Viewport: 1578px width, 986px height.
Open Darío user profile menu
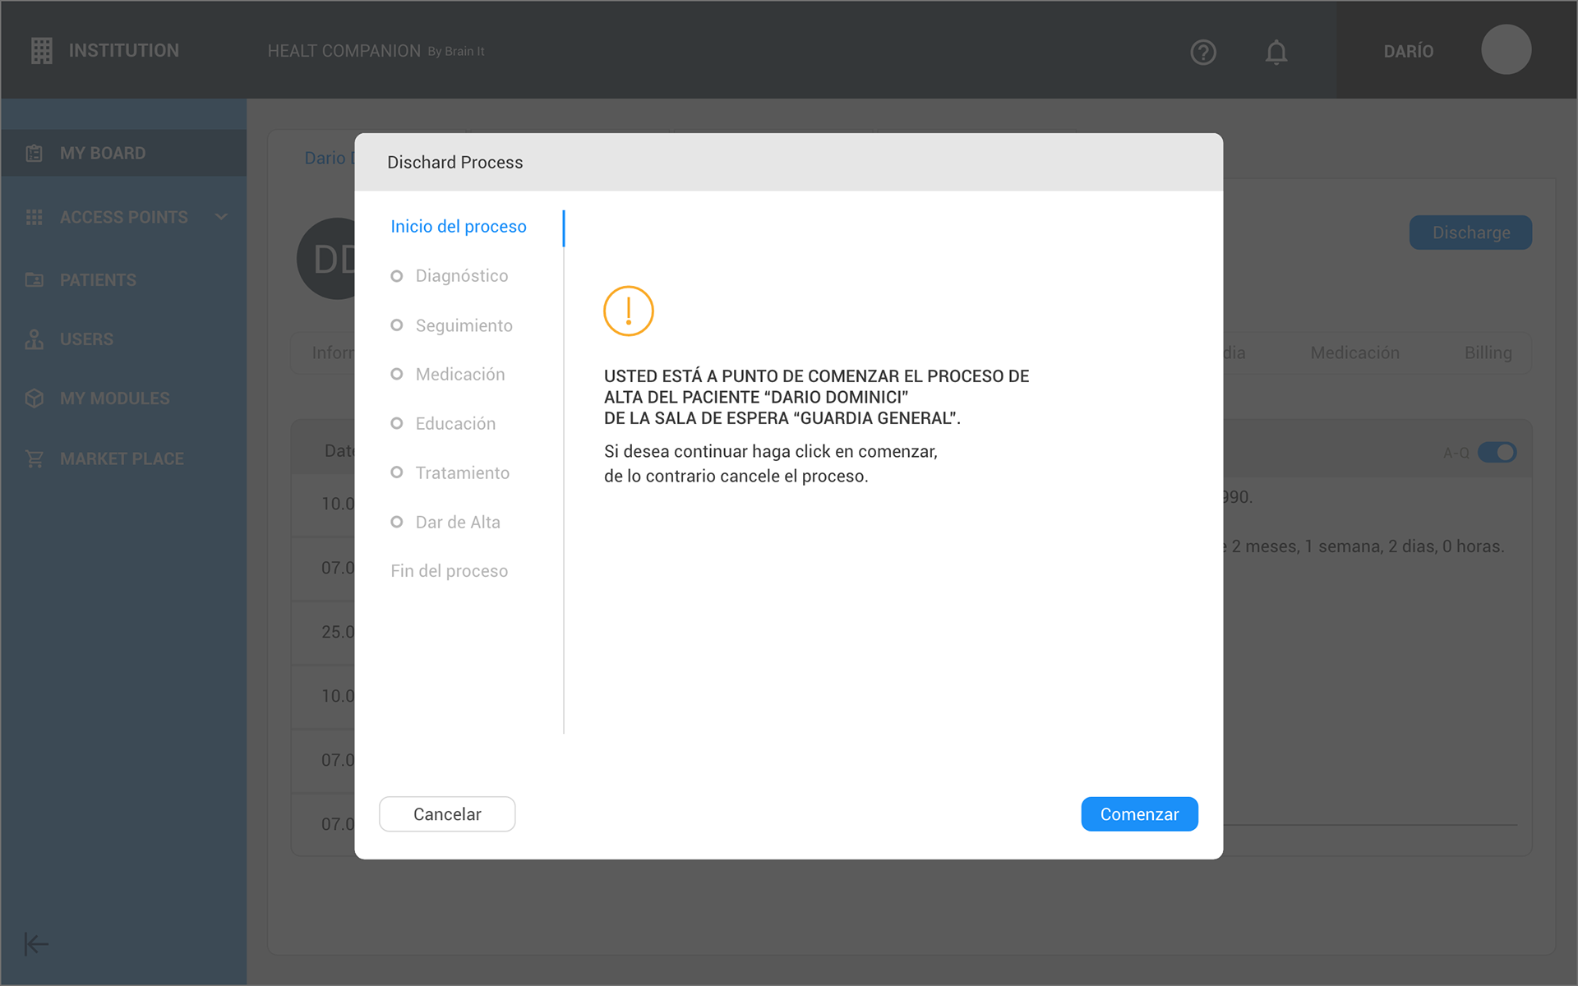pyautogui.click(x=1408, y=51)
